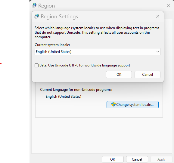Confirm Region Settings with OK
The height and width of the screenshot is (163, 174).
coord(119,75)
